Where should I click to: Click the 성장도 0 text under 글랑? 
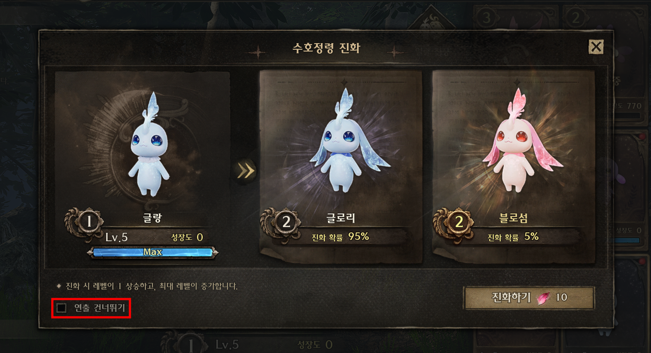point(187,237)
